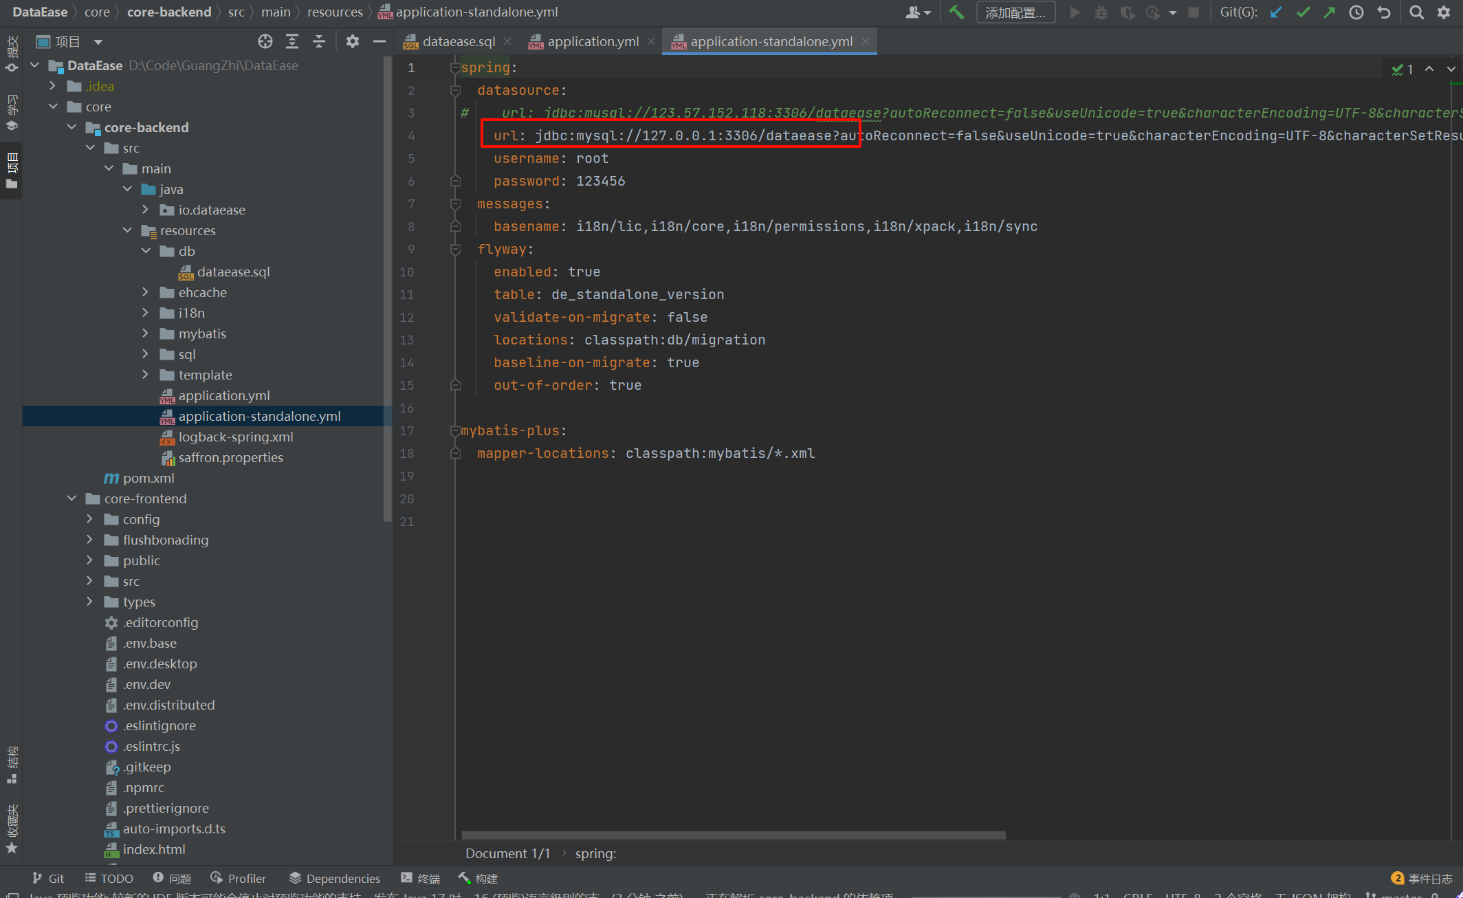Collapse all in project panel

[x=318, y=42]
